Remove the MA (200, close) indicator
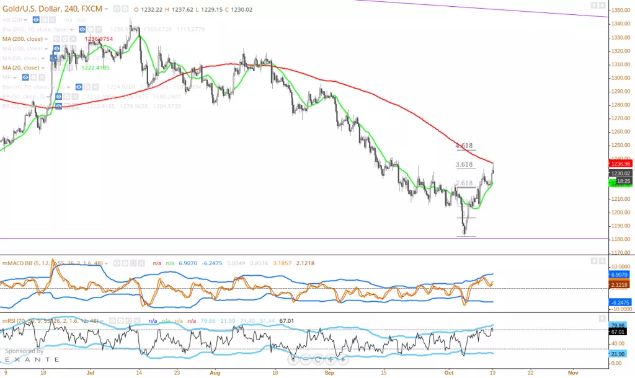The height and width of the screenshot is (378, 635). [x=73, y=38]
